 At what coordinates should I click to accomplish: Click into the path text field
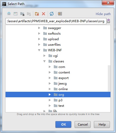tap(56, 21)
